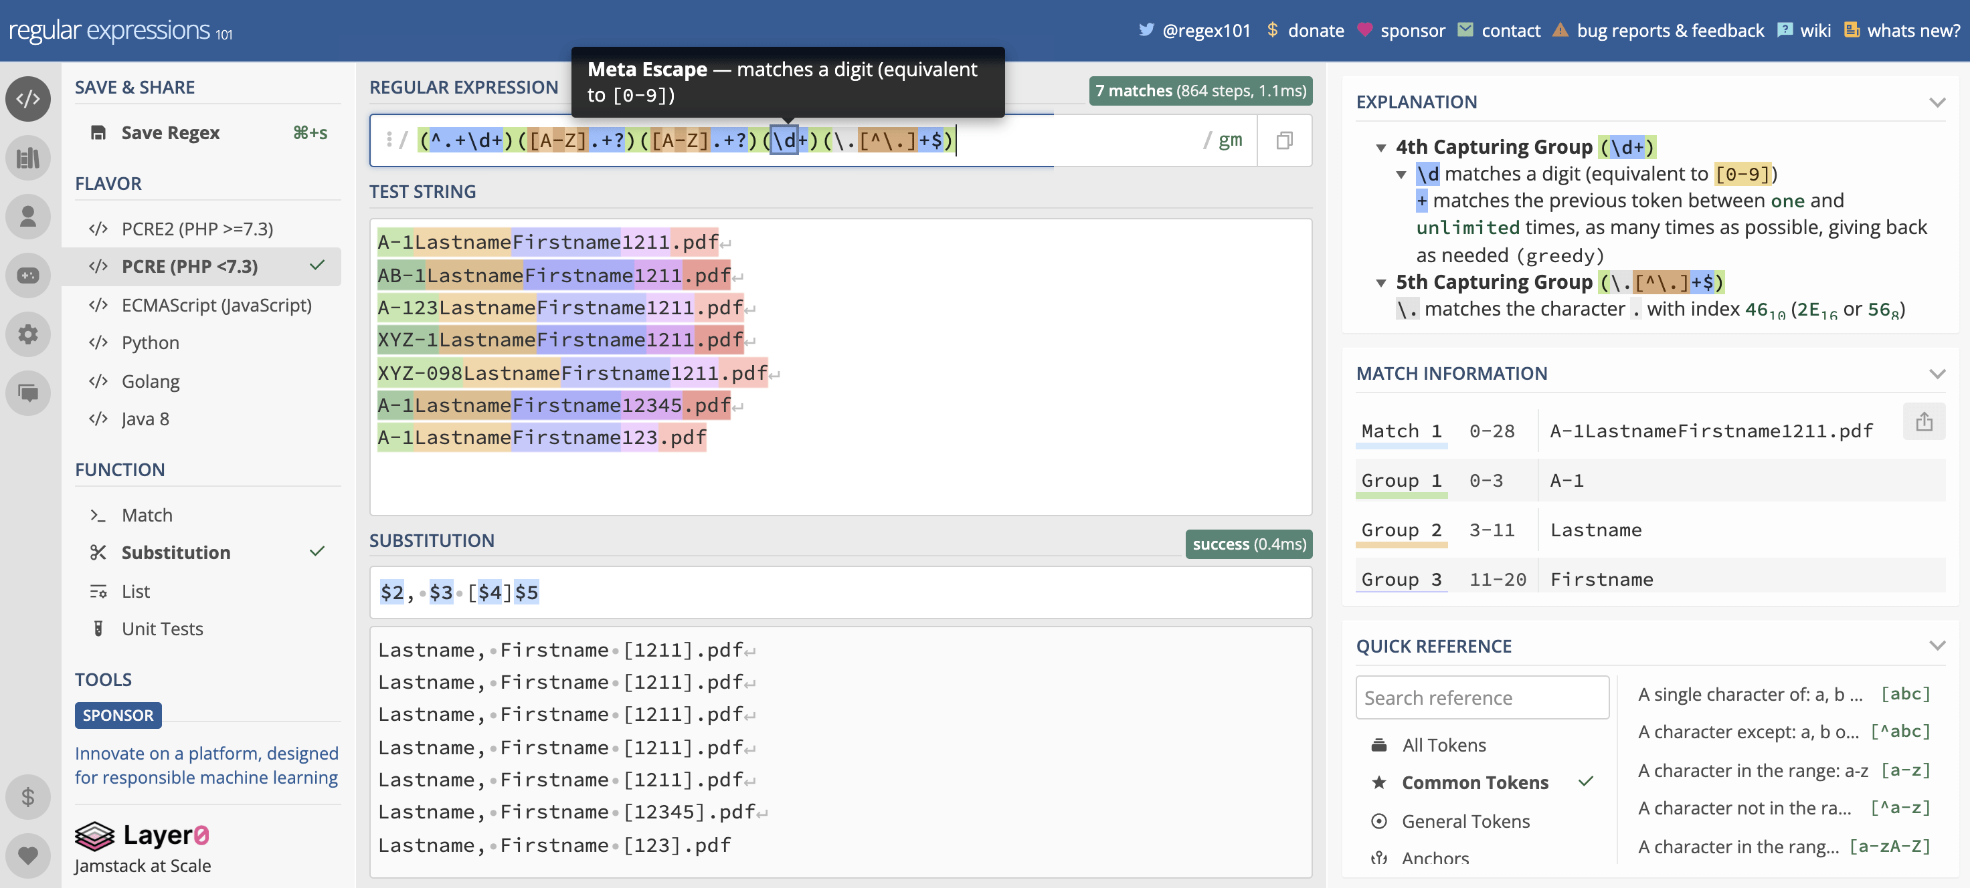The height and width of the screenshot is (888, 1970).
Task: Open the regex quiz gamepad icon
Action: point(28,275)
